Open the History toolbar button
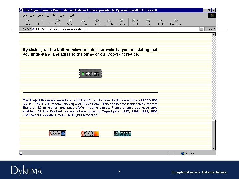 tap(121, 22)
